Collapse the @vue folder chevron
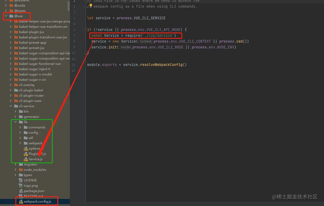Screen dimensions: 324x206 point(6,16)
